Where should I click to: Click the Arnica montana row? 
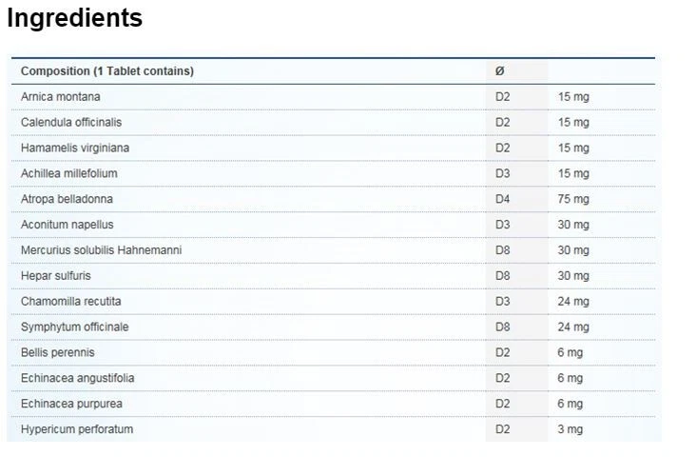click(x=60, y=97)
